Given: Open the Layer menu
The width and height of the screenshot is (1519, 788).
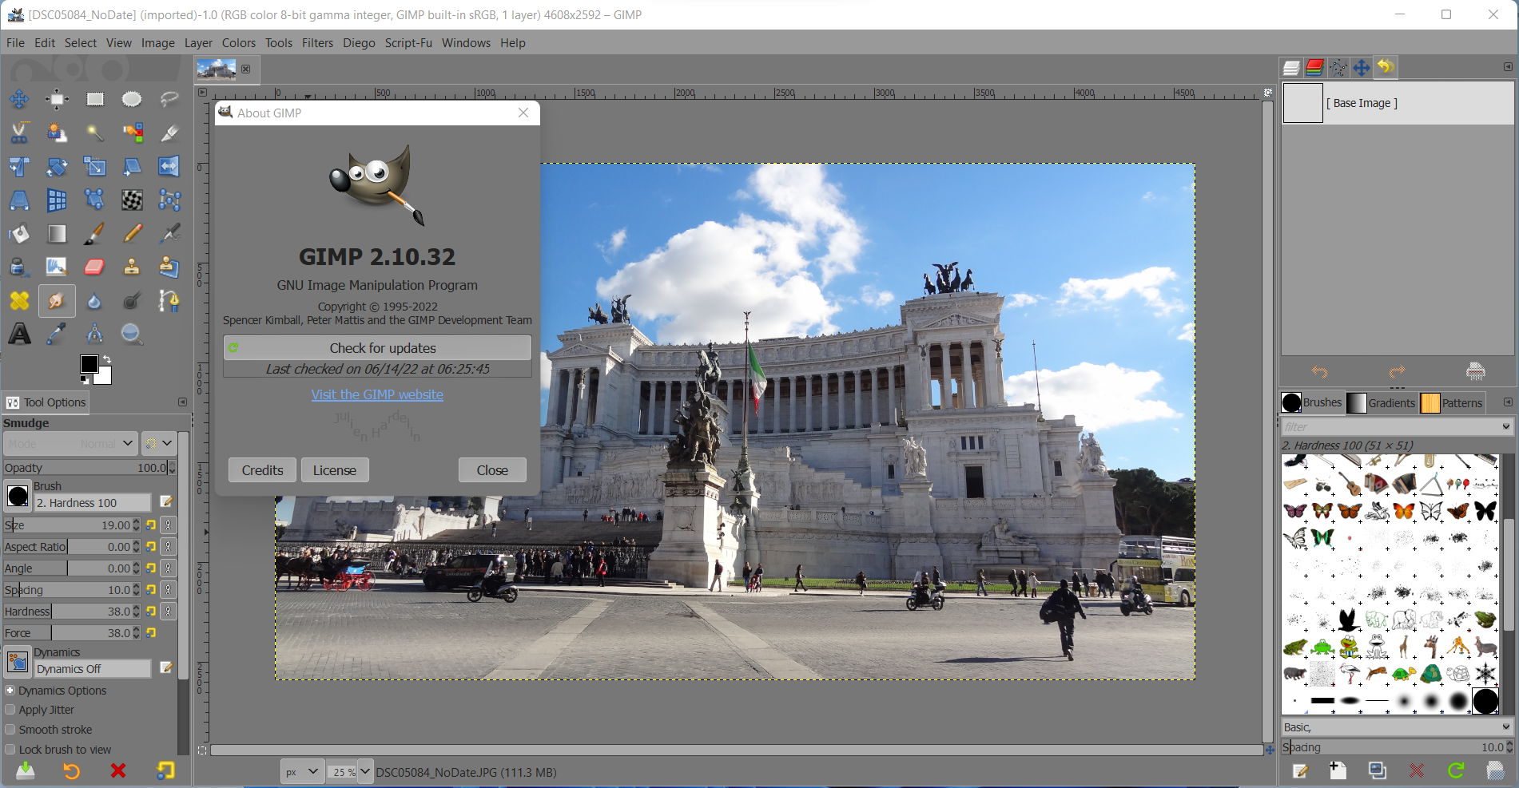Looking at the screenshot, I should click(198, 43).
